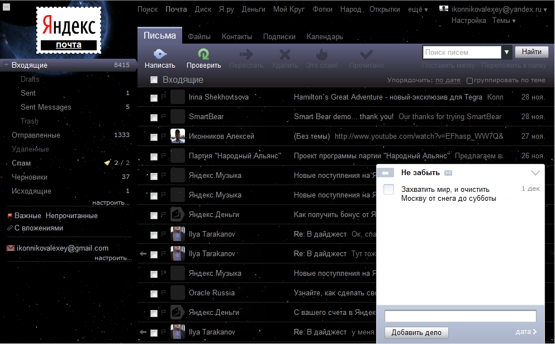Viewport: 555px width, 344px height.
Task: Flag the SmartBear message as important
Action: click(x=164, y=116)
